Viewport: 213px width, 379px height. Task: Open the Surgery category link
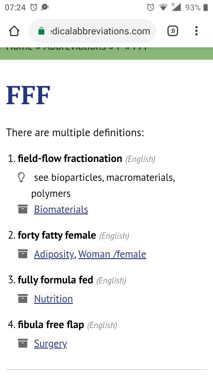51,343
